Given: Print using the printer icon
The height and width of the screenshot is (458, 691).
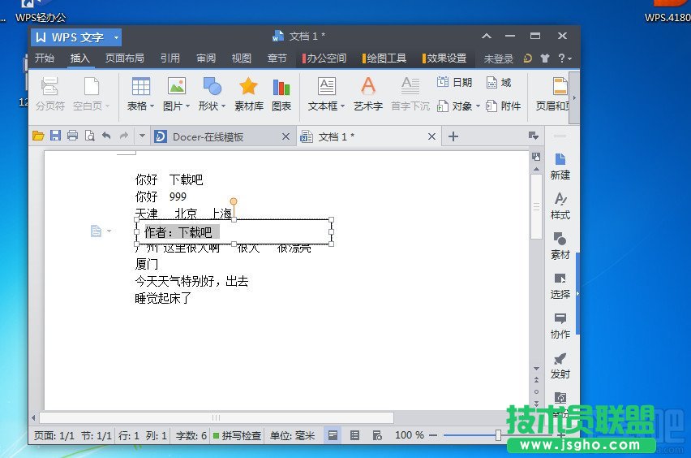Looking at the screenshot, I should (x=73, y=136).
